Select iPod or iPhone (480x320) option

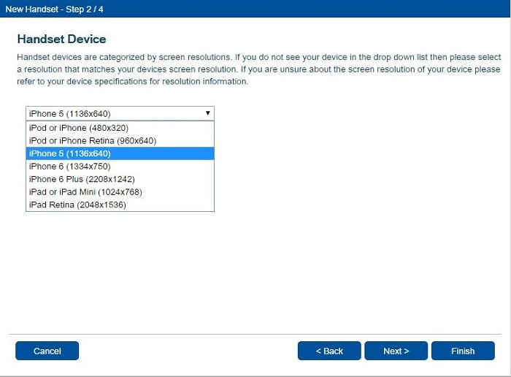click(120, 128)
